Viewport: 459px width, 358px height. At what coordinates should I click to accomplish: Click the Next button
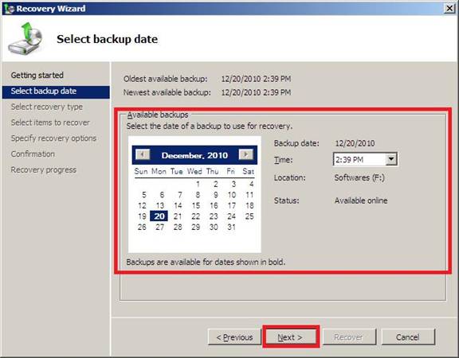[x=290, y=337]
